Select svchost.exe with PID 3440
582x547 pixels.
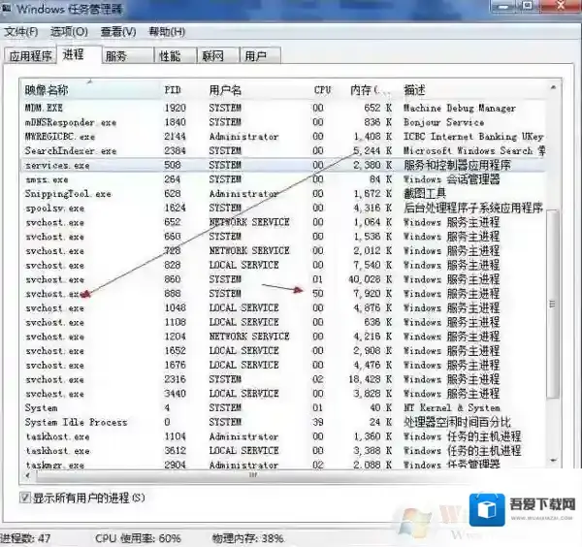tap(283, 394)
